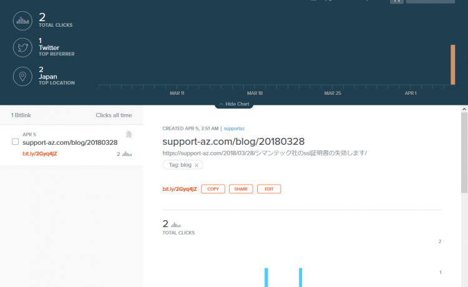Viewport: 468px width, 287px height.
Task: Click the large support-az.com/blog/20180328 heading
Action: point(233,142)
